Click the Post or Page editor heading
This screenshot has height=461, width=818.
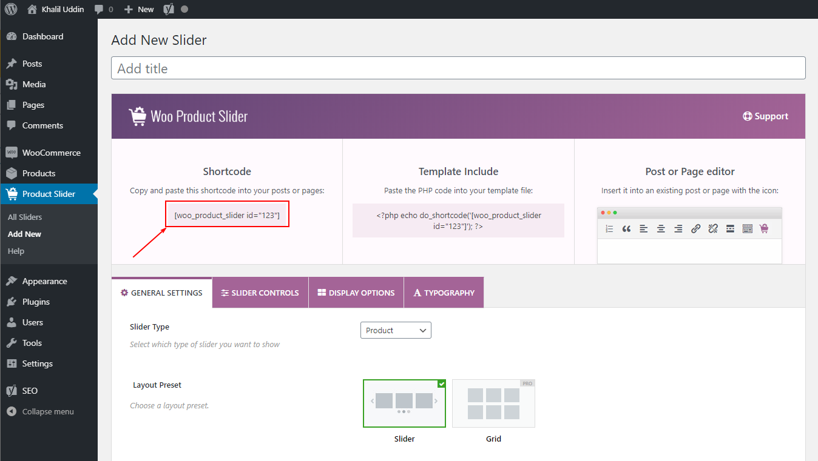click(690, 171)
